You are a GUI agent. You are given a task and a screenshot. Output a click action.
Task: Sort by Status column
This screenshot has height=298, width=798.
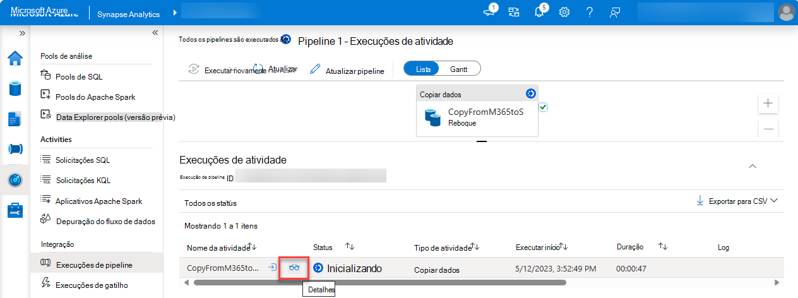click(333, 246)
